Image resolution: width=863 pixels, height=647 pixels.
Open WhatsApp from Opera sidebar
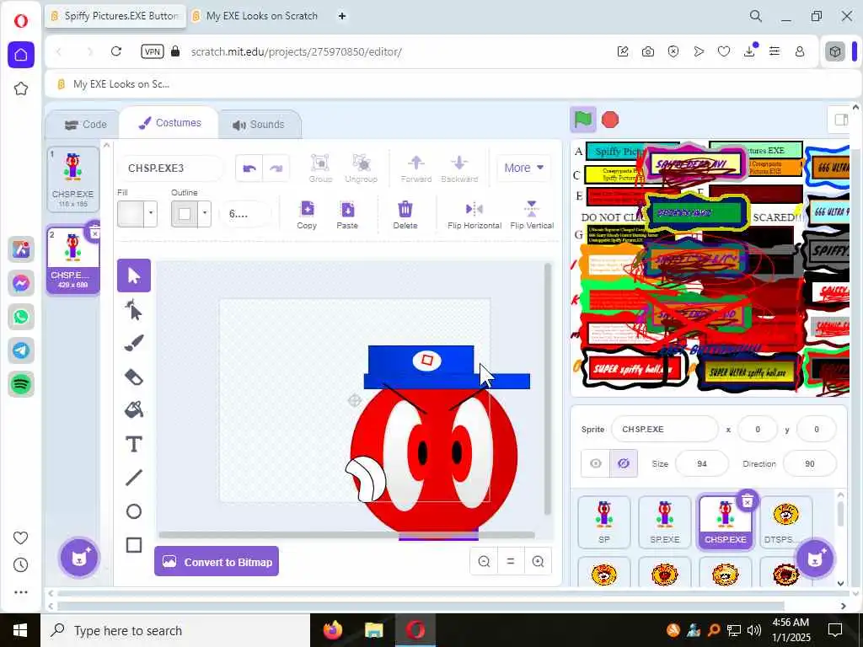pyautogui.click(x=21, y=317)
